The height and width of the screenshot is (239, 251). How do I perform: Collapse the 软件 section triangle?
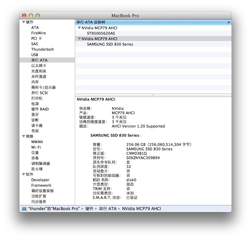[x=23, y=174]
